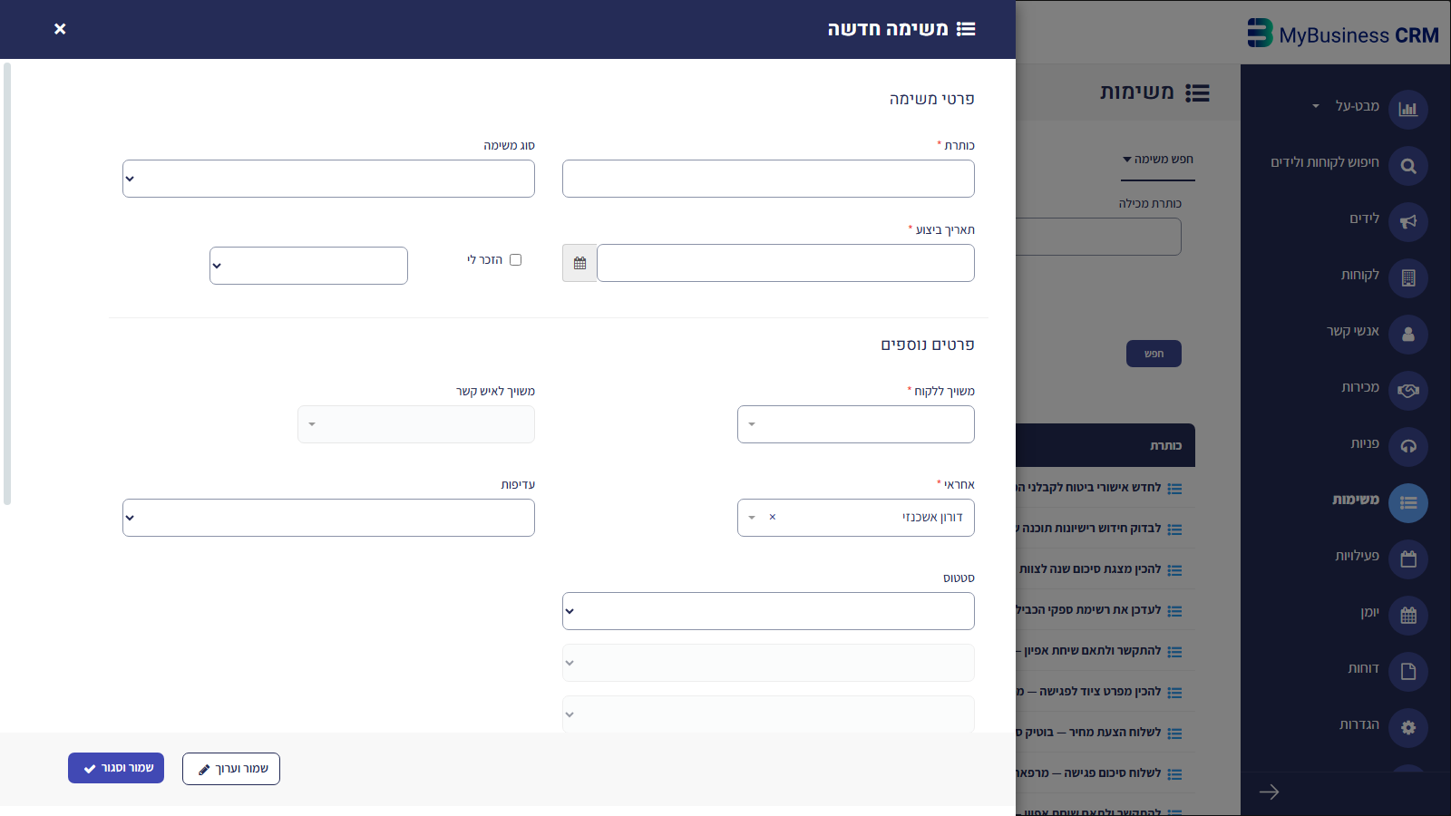Select דוחות in the sidebar menu

pos(1363,668)
